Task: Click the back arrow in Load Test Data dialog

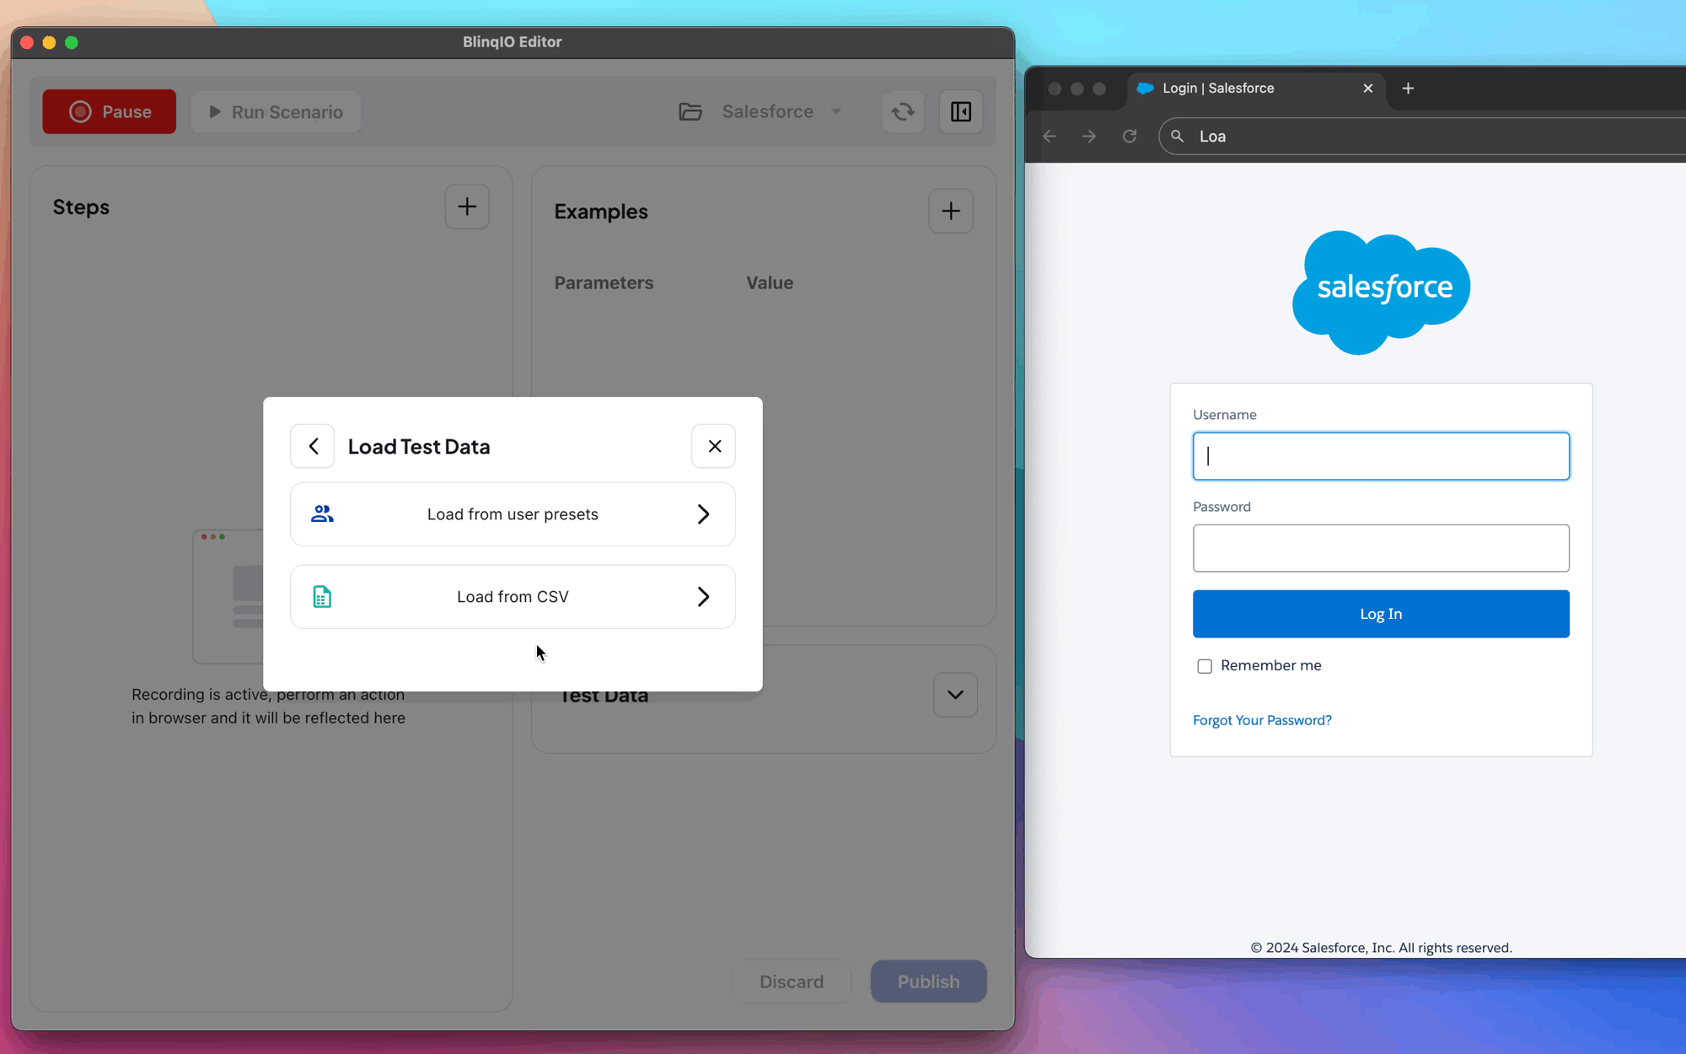Action: click(313, 446)
